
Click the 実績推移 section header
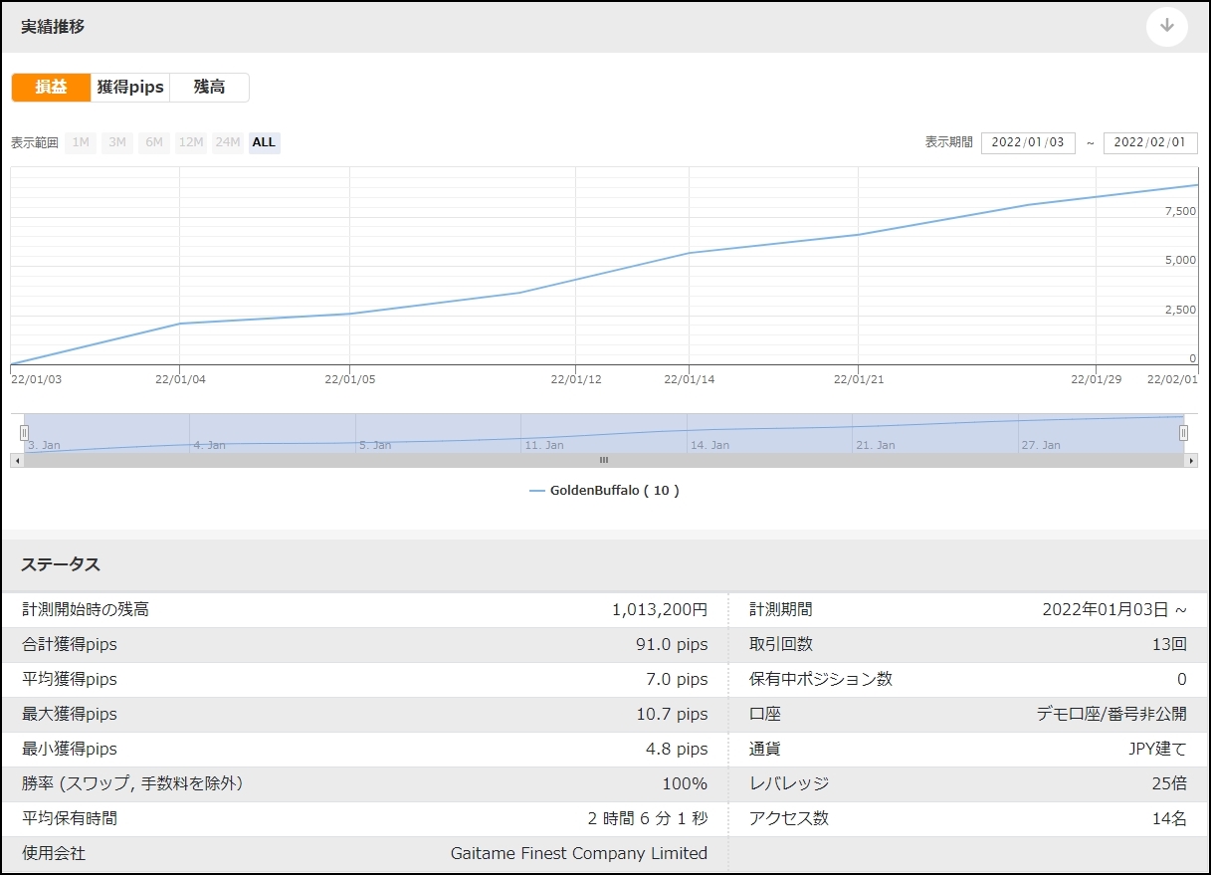click(x=53, y=27)
